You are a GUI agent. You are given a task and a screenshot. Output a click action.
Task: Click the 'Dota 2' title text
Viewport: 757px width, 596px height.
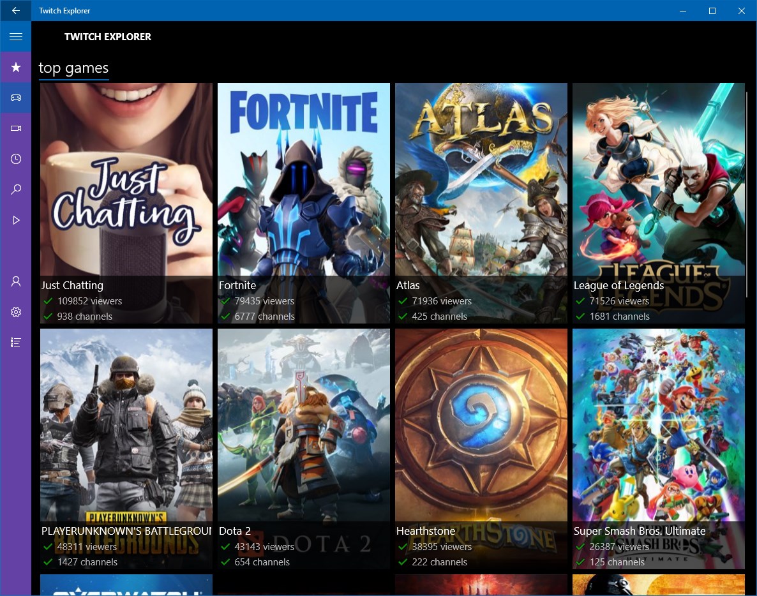[235, 531]
